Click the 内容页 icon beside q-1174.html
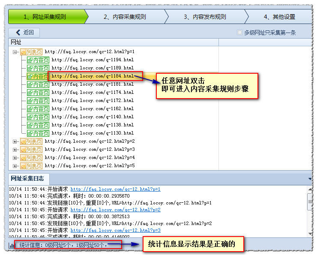 [x=38, y=93]
